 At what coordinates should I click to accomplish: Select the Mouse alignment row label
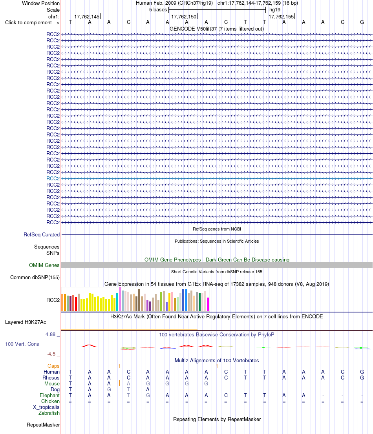tap(52, 384)
